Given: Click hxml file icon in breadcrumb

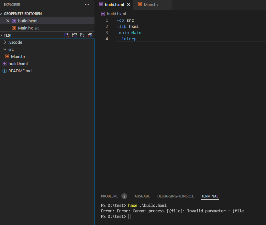Looking at the screenshot, I should point(103,14).
